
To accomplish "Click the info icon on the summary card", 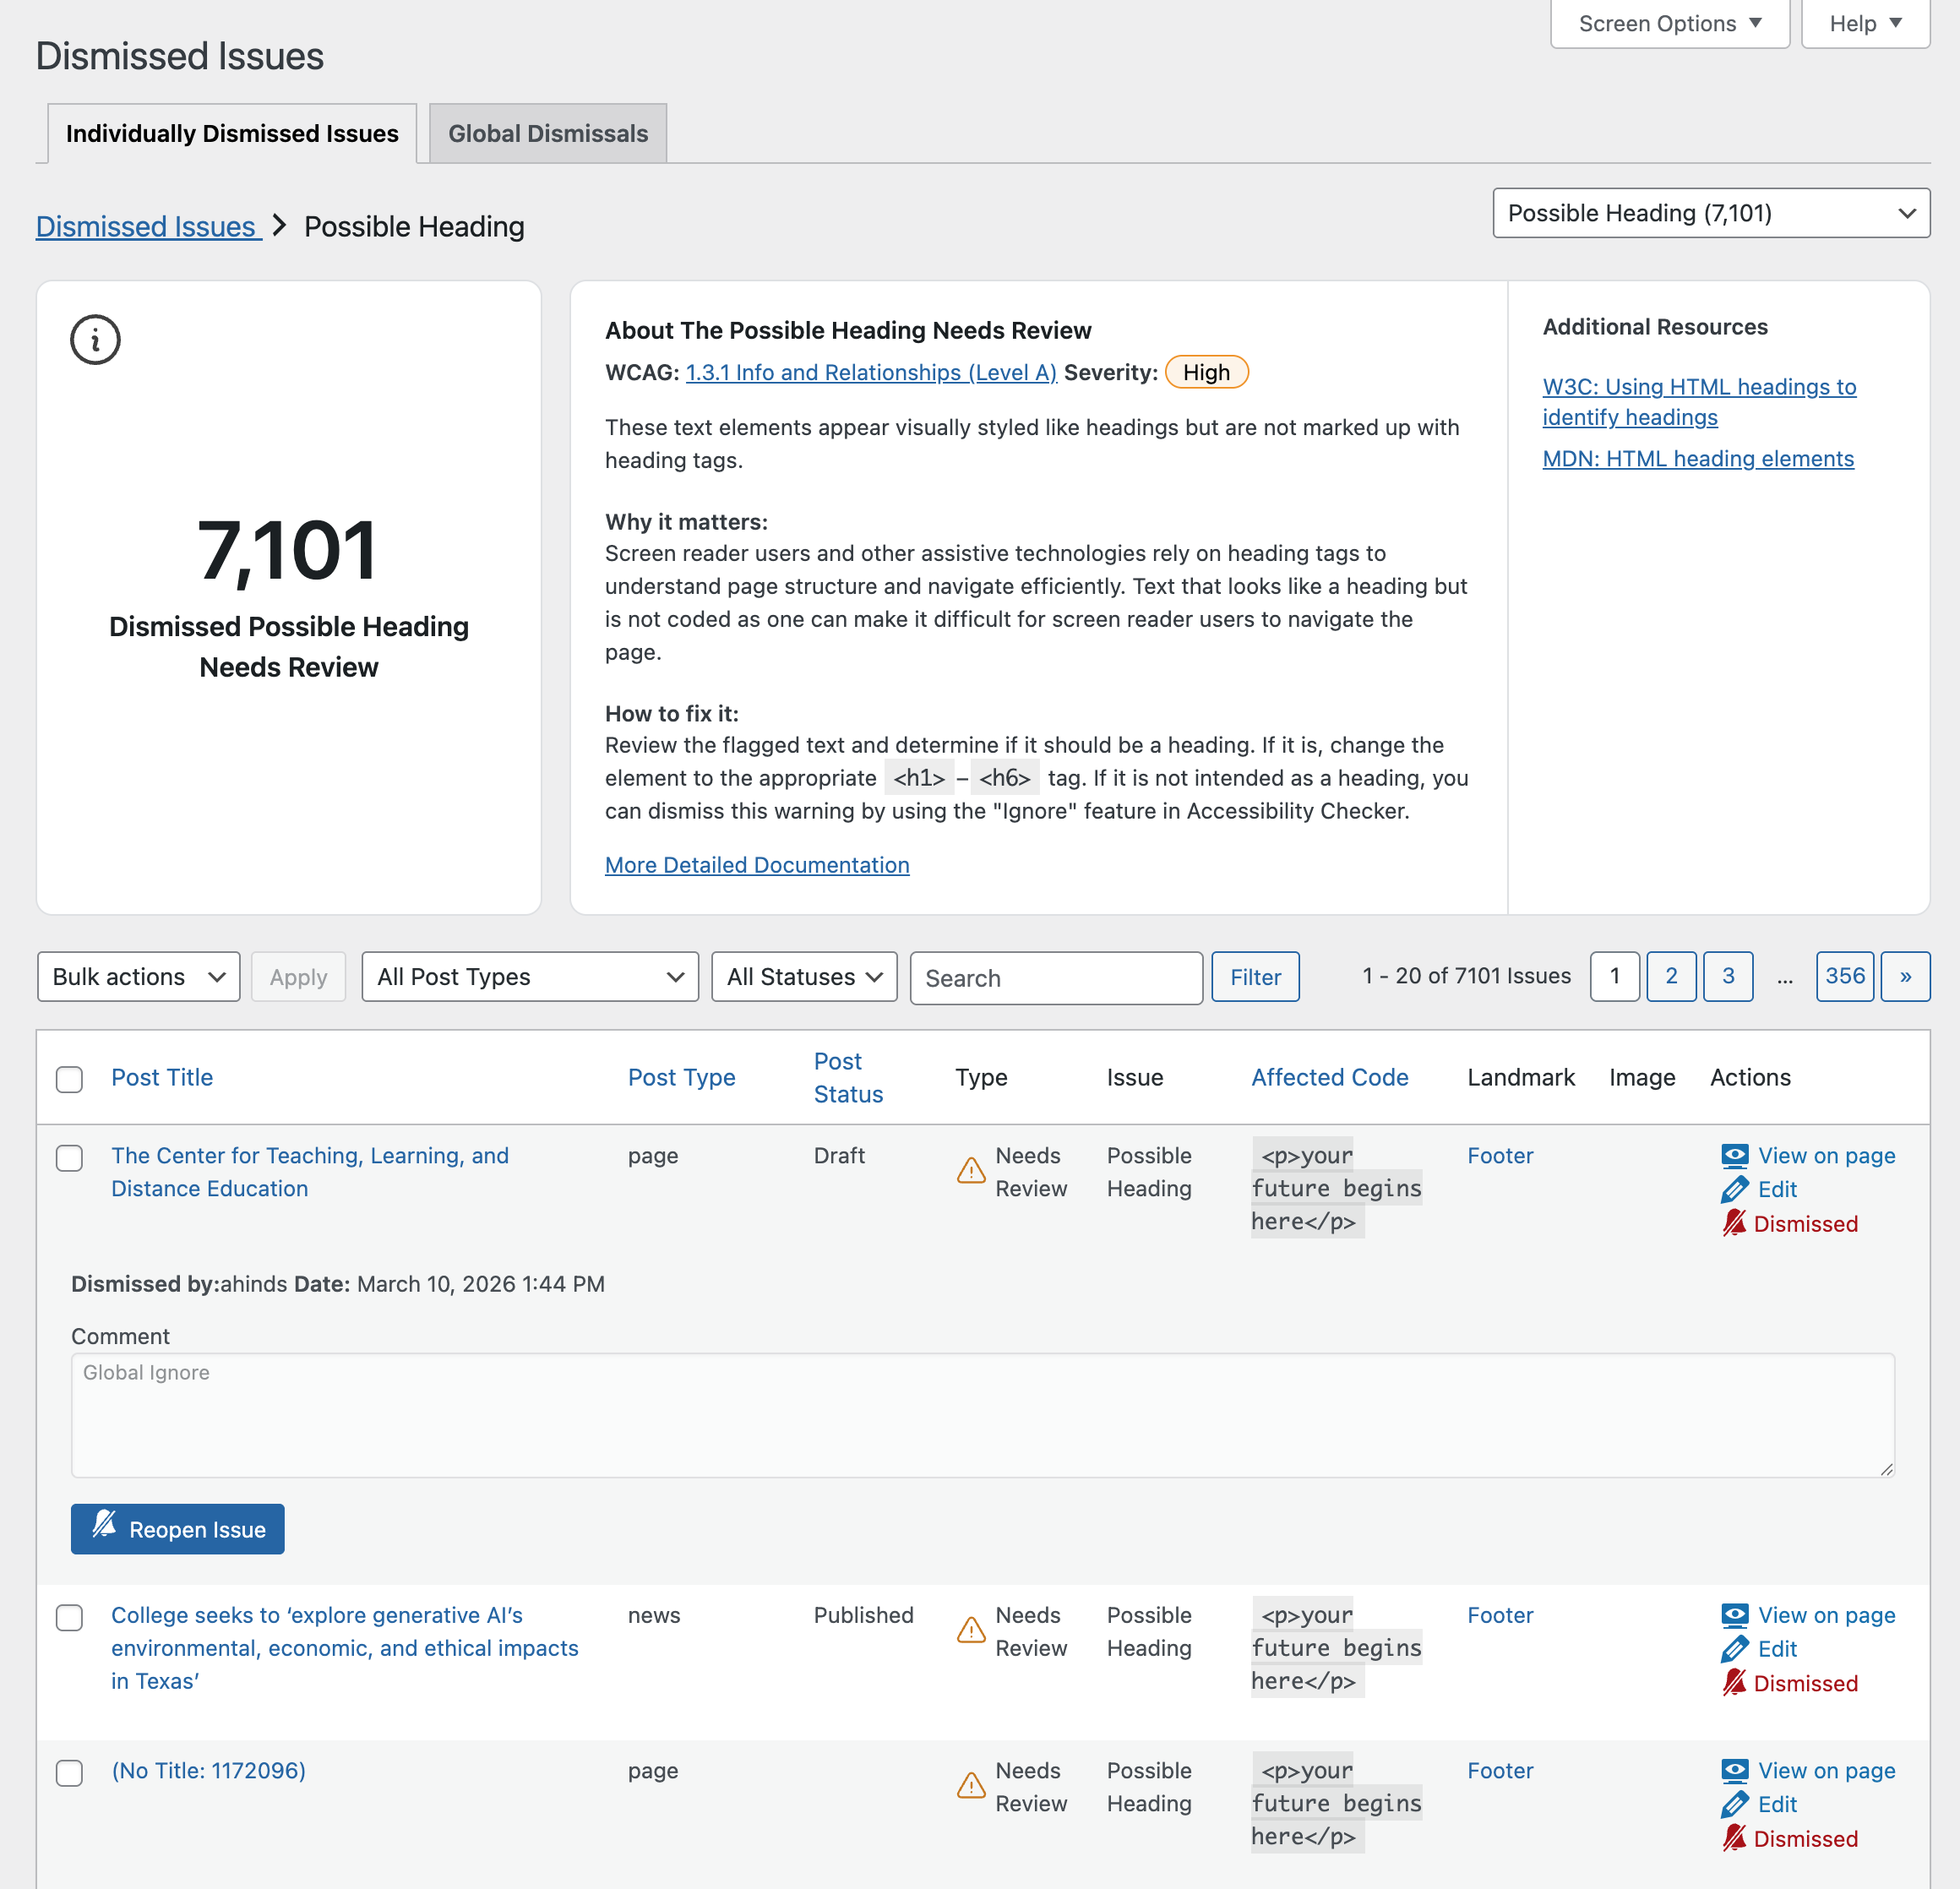I will click(95, 340).
